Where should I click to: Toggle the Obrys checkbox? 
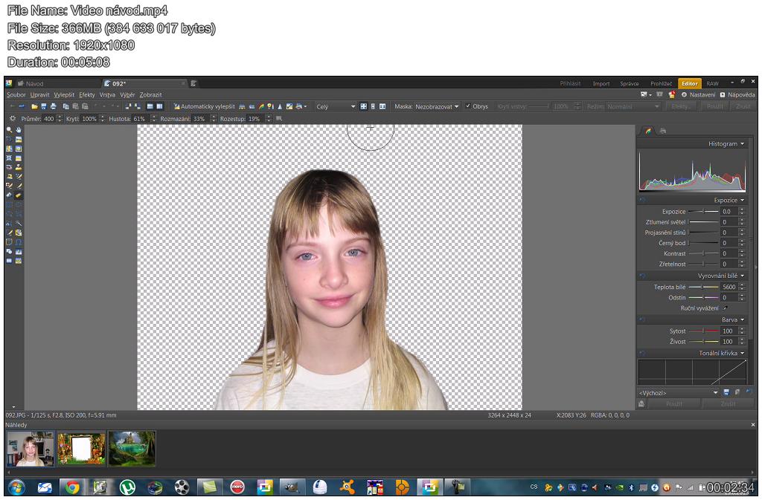point(469,107)
